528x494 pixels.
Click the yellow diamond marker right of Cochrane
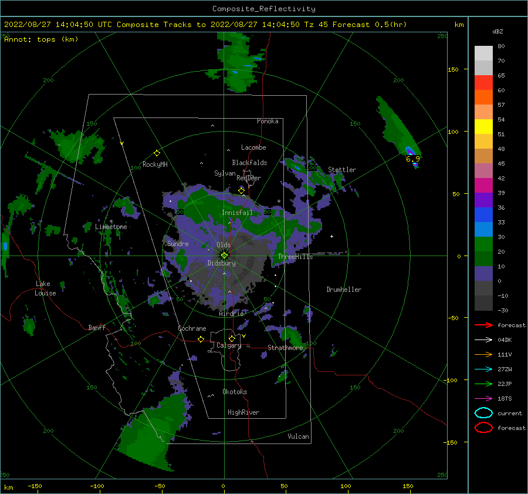201,340
